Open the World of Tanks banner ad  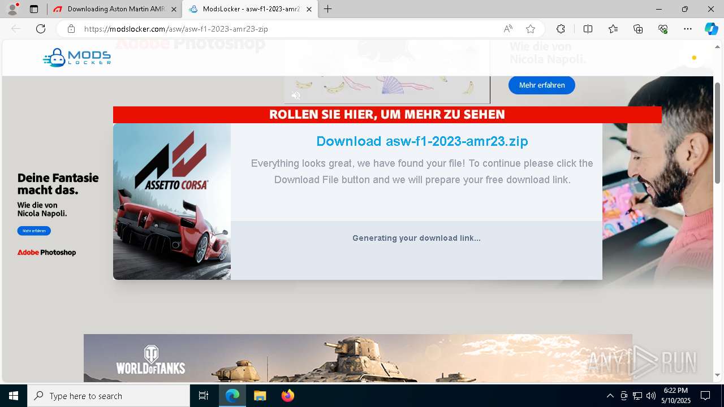click(358, 358)
